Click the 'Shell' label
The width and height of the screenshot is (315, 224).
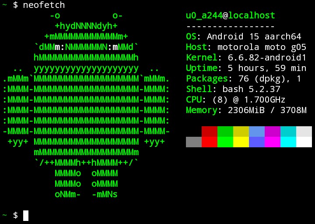pos(199,89)
